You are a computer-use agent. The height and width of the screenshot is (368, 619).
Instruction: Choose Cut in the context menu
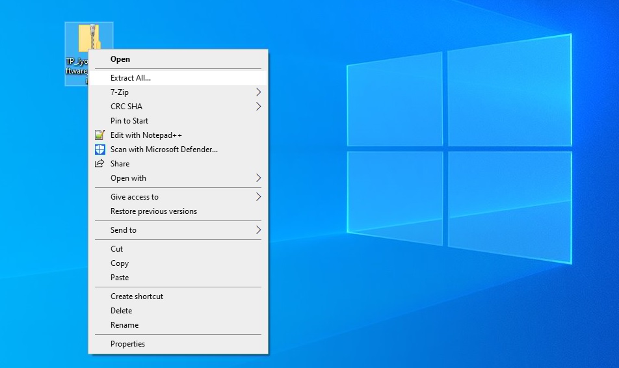pos(117,249)
